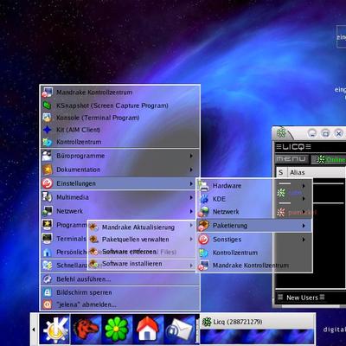The width and height of the screenshot is (346, 346).
Task: Click the Büroprogramme icon
Action: point(48,156)
